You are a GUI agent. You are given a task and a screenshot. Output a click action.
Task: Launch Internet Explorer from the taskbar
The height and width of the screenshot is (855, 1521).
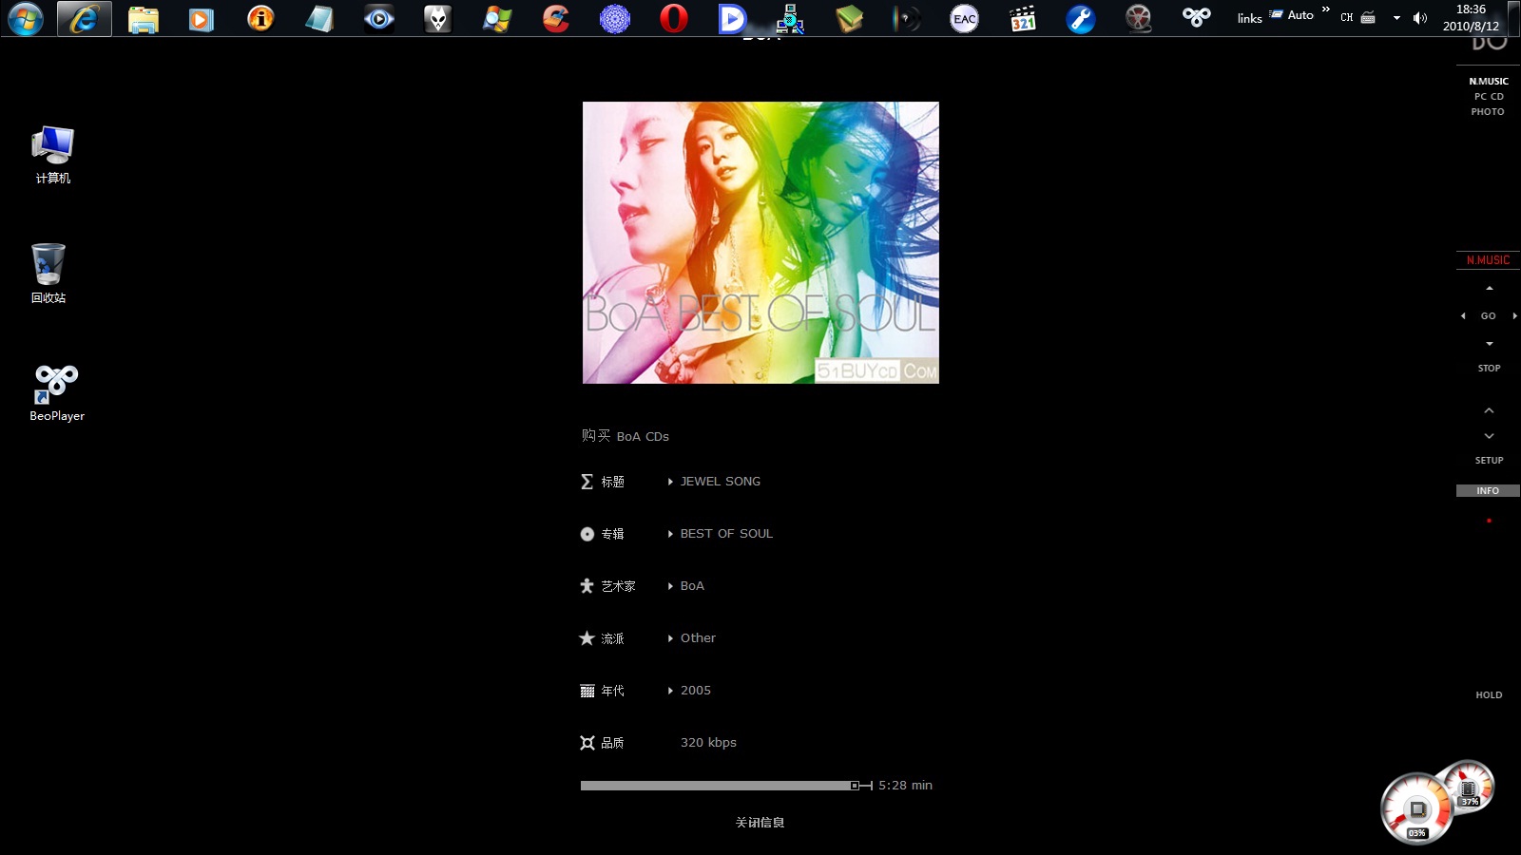tap(85, 18)
